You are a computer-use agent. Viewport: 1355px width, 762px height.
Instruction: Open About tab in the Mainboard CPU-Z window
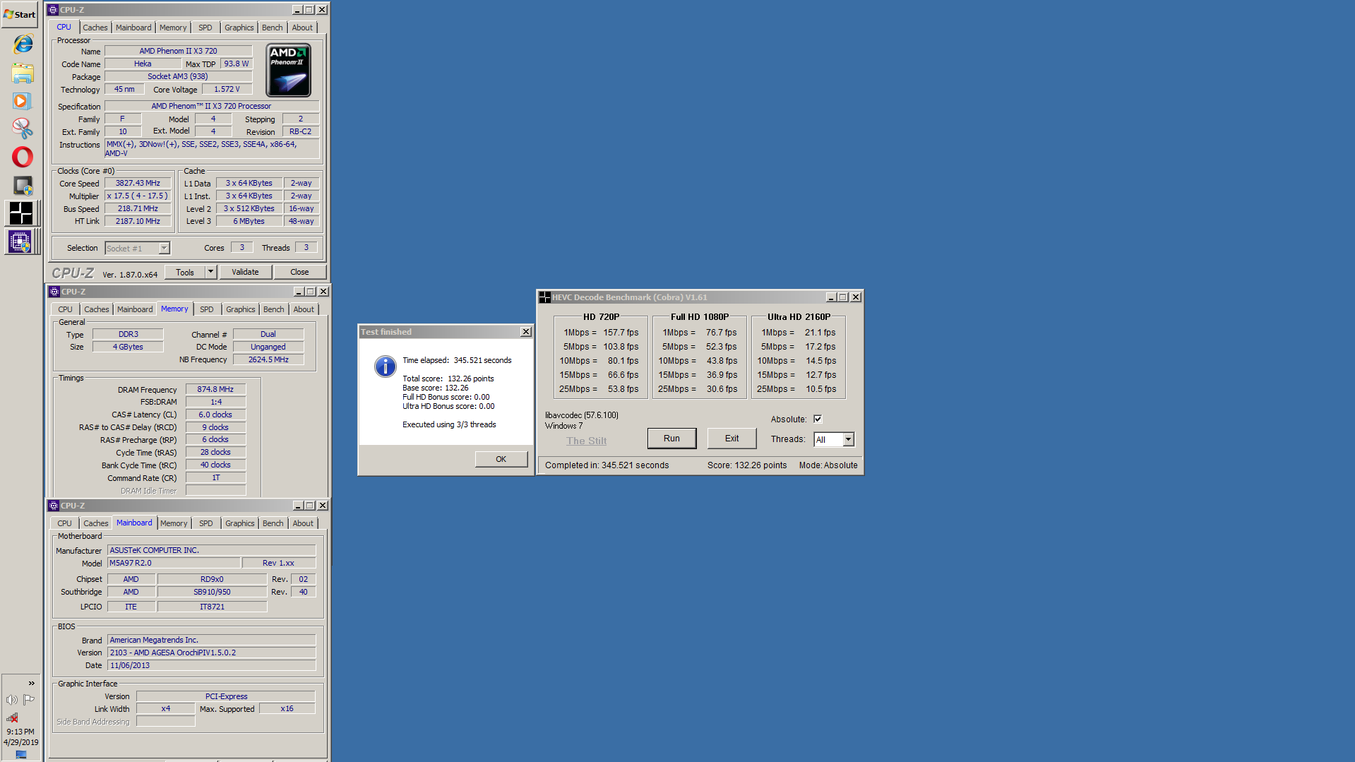303,523
